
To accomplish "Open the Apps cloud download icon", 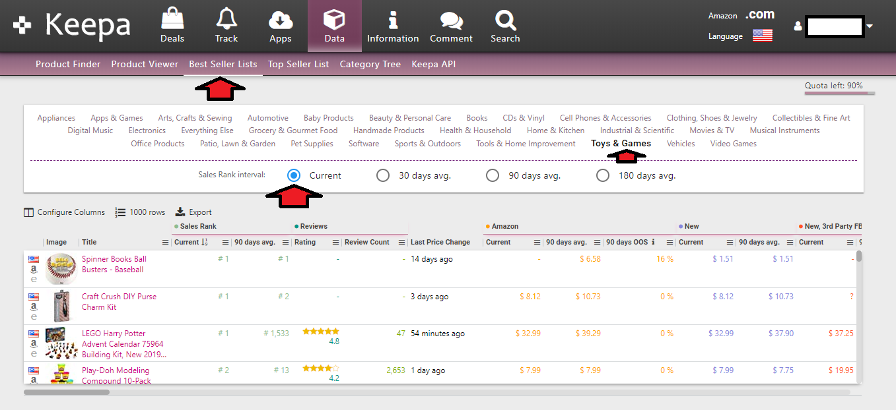I will pyautogui.click(x=281, y=20).
